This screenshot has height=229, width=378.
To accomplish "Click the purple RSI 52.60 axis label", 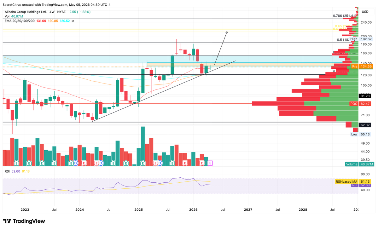I will tap(361, 185).
